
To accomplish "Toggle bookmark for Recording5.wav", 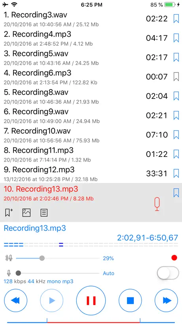I will (176, 57).
